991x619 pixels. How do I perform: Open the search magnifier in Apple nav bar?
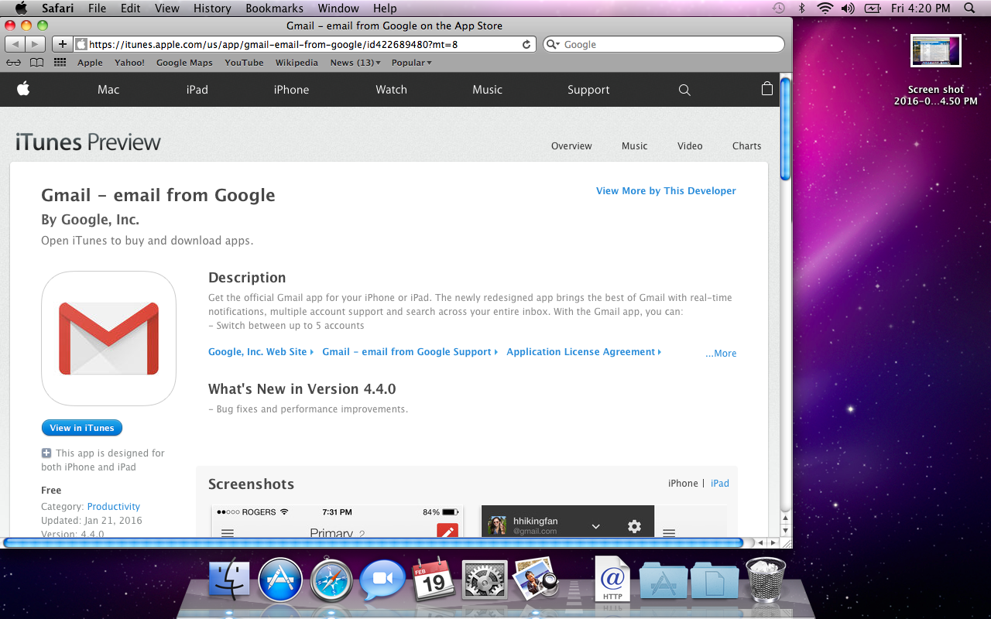coord(684,90)
